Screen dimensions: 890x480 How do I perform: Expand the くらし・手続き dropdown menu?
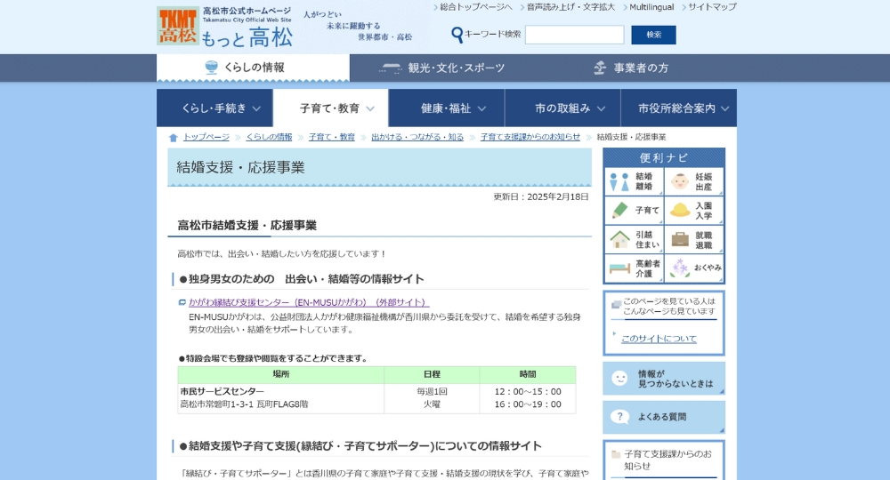(x=214, y=108)
